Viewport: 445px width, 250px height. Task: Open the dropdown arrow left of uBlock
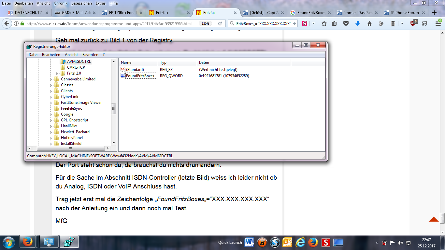pos(402,23)
